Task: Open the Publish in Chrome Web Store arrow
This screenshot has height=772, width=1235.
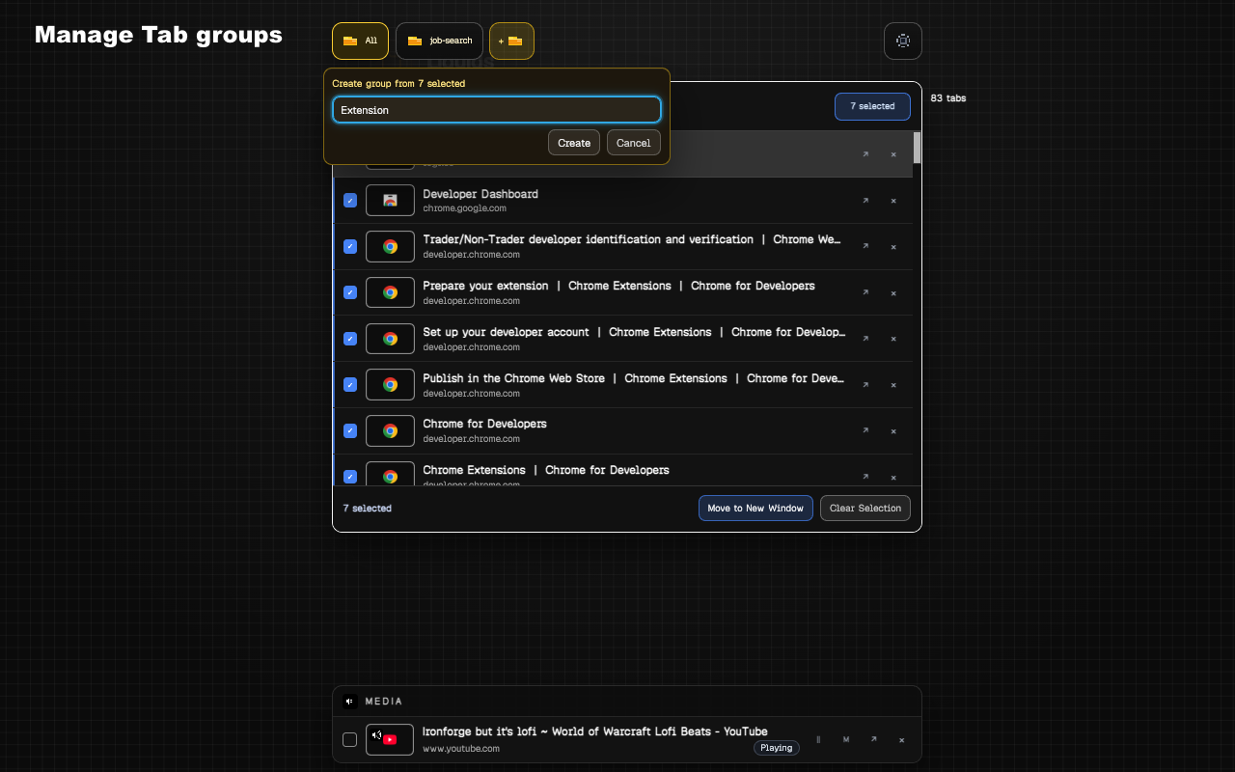Action: (x=864, y=385)
